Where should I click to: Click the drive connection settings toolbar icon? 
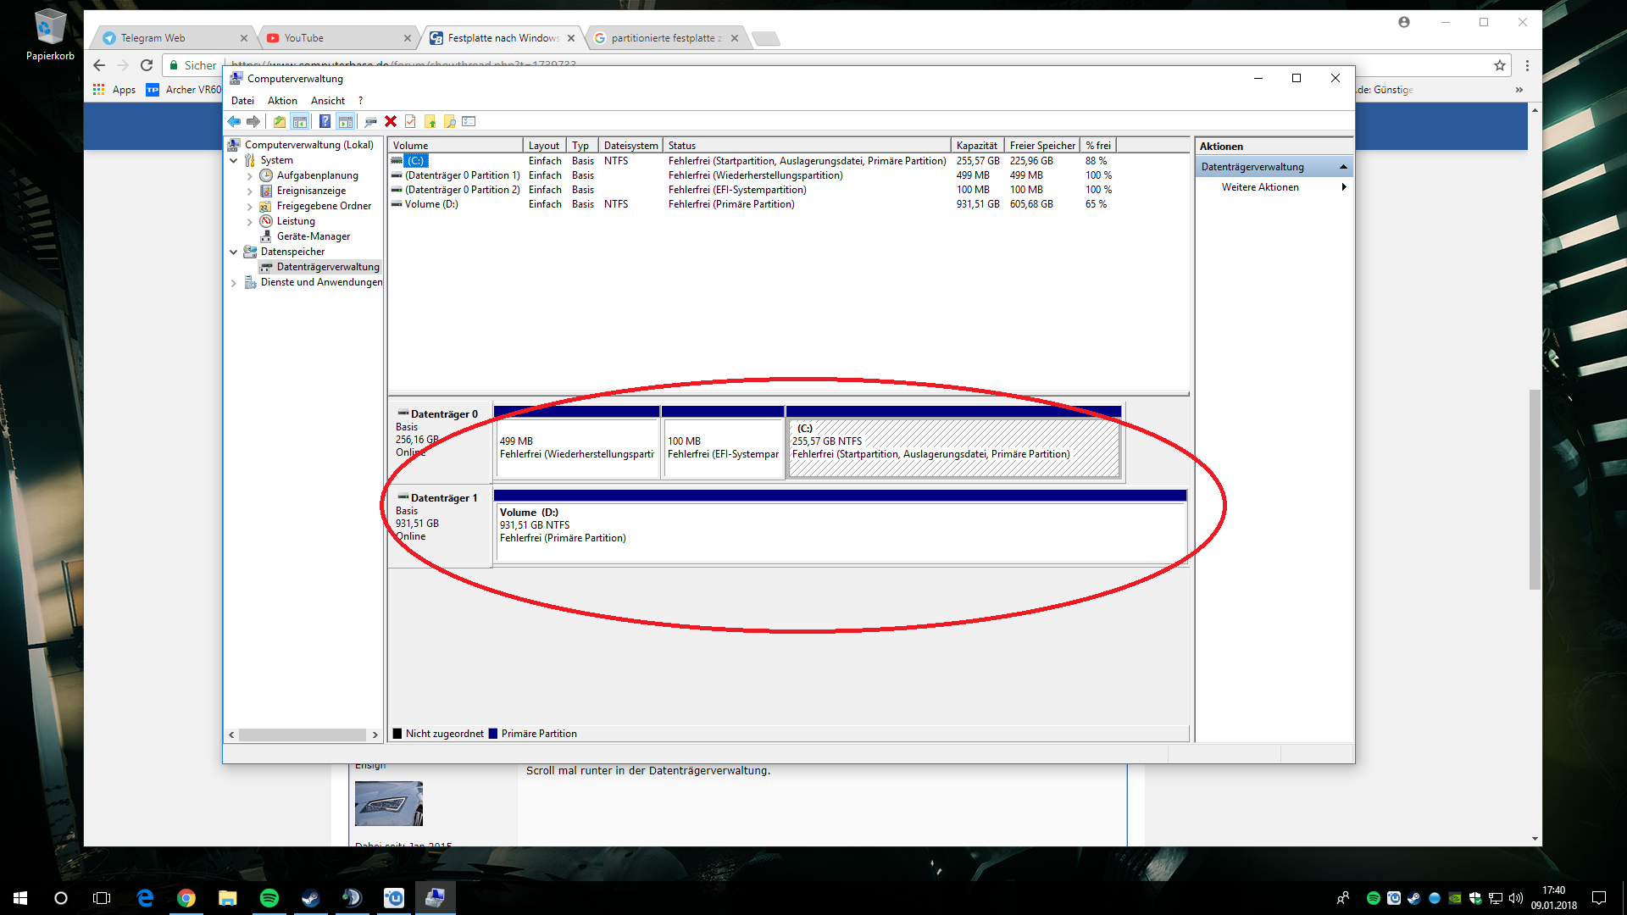pyautogui.click(x=370, y=122)
